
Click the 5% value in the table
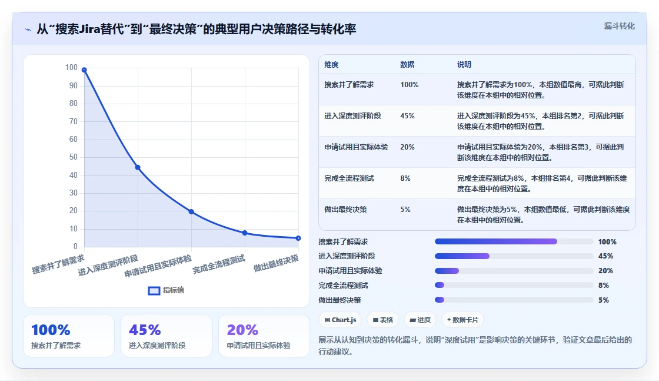[x=405, y=210]
